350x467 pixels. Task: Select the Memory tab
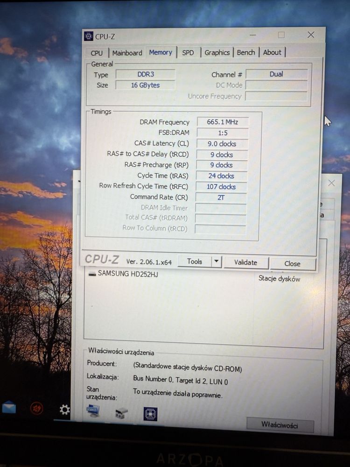161,52
